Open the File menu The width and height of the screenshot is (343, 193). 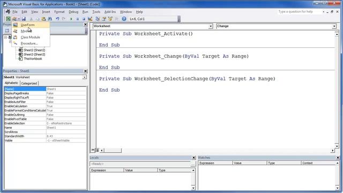pyautogui.click(x=15, y=12)
